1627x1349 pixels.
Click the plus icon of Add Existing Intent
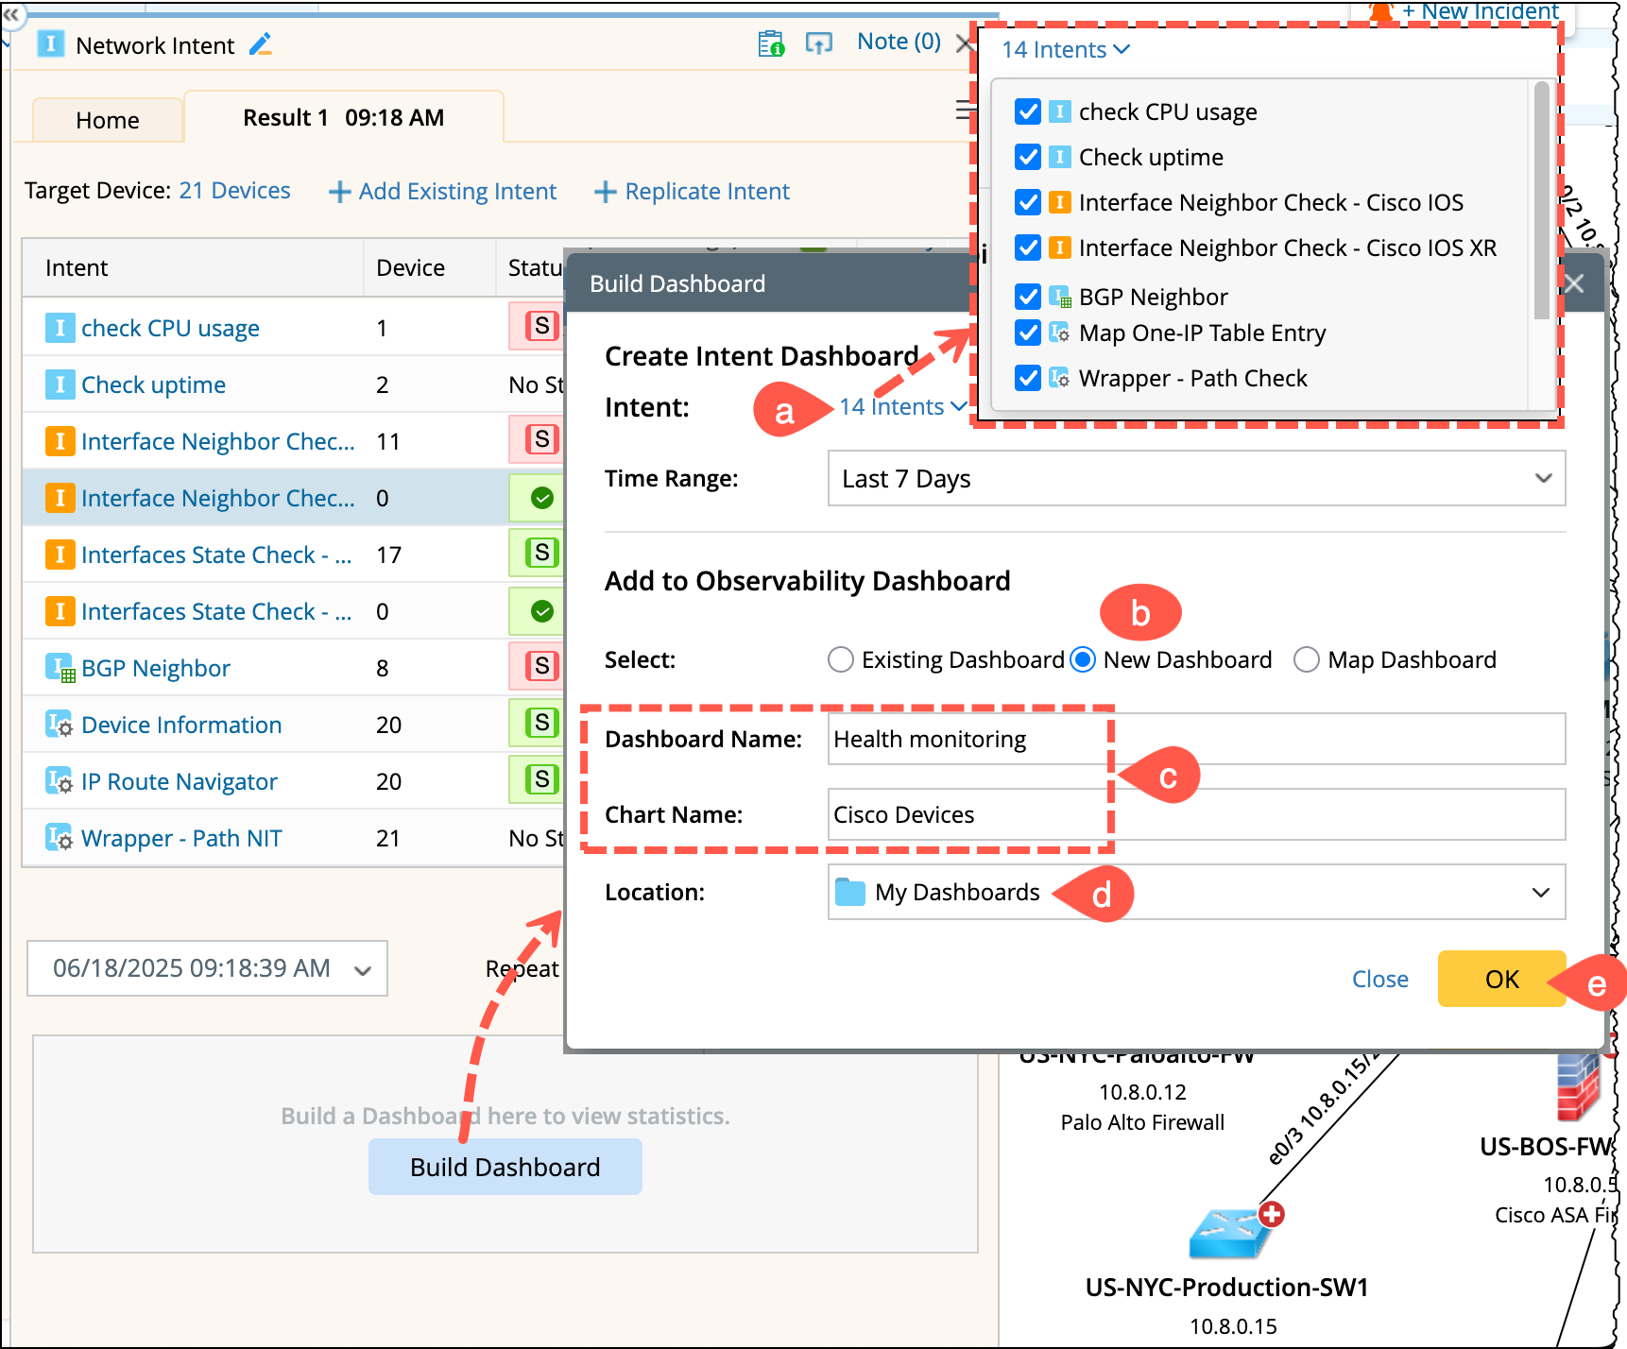pos(339,192)
